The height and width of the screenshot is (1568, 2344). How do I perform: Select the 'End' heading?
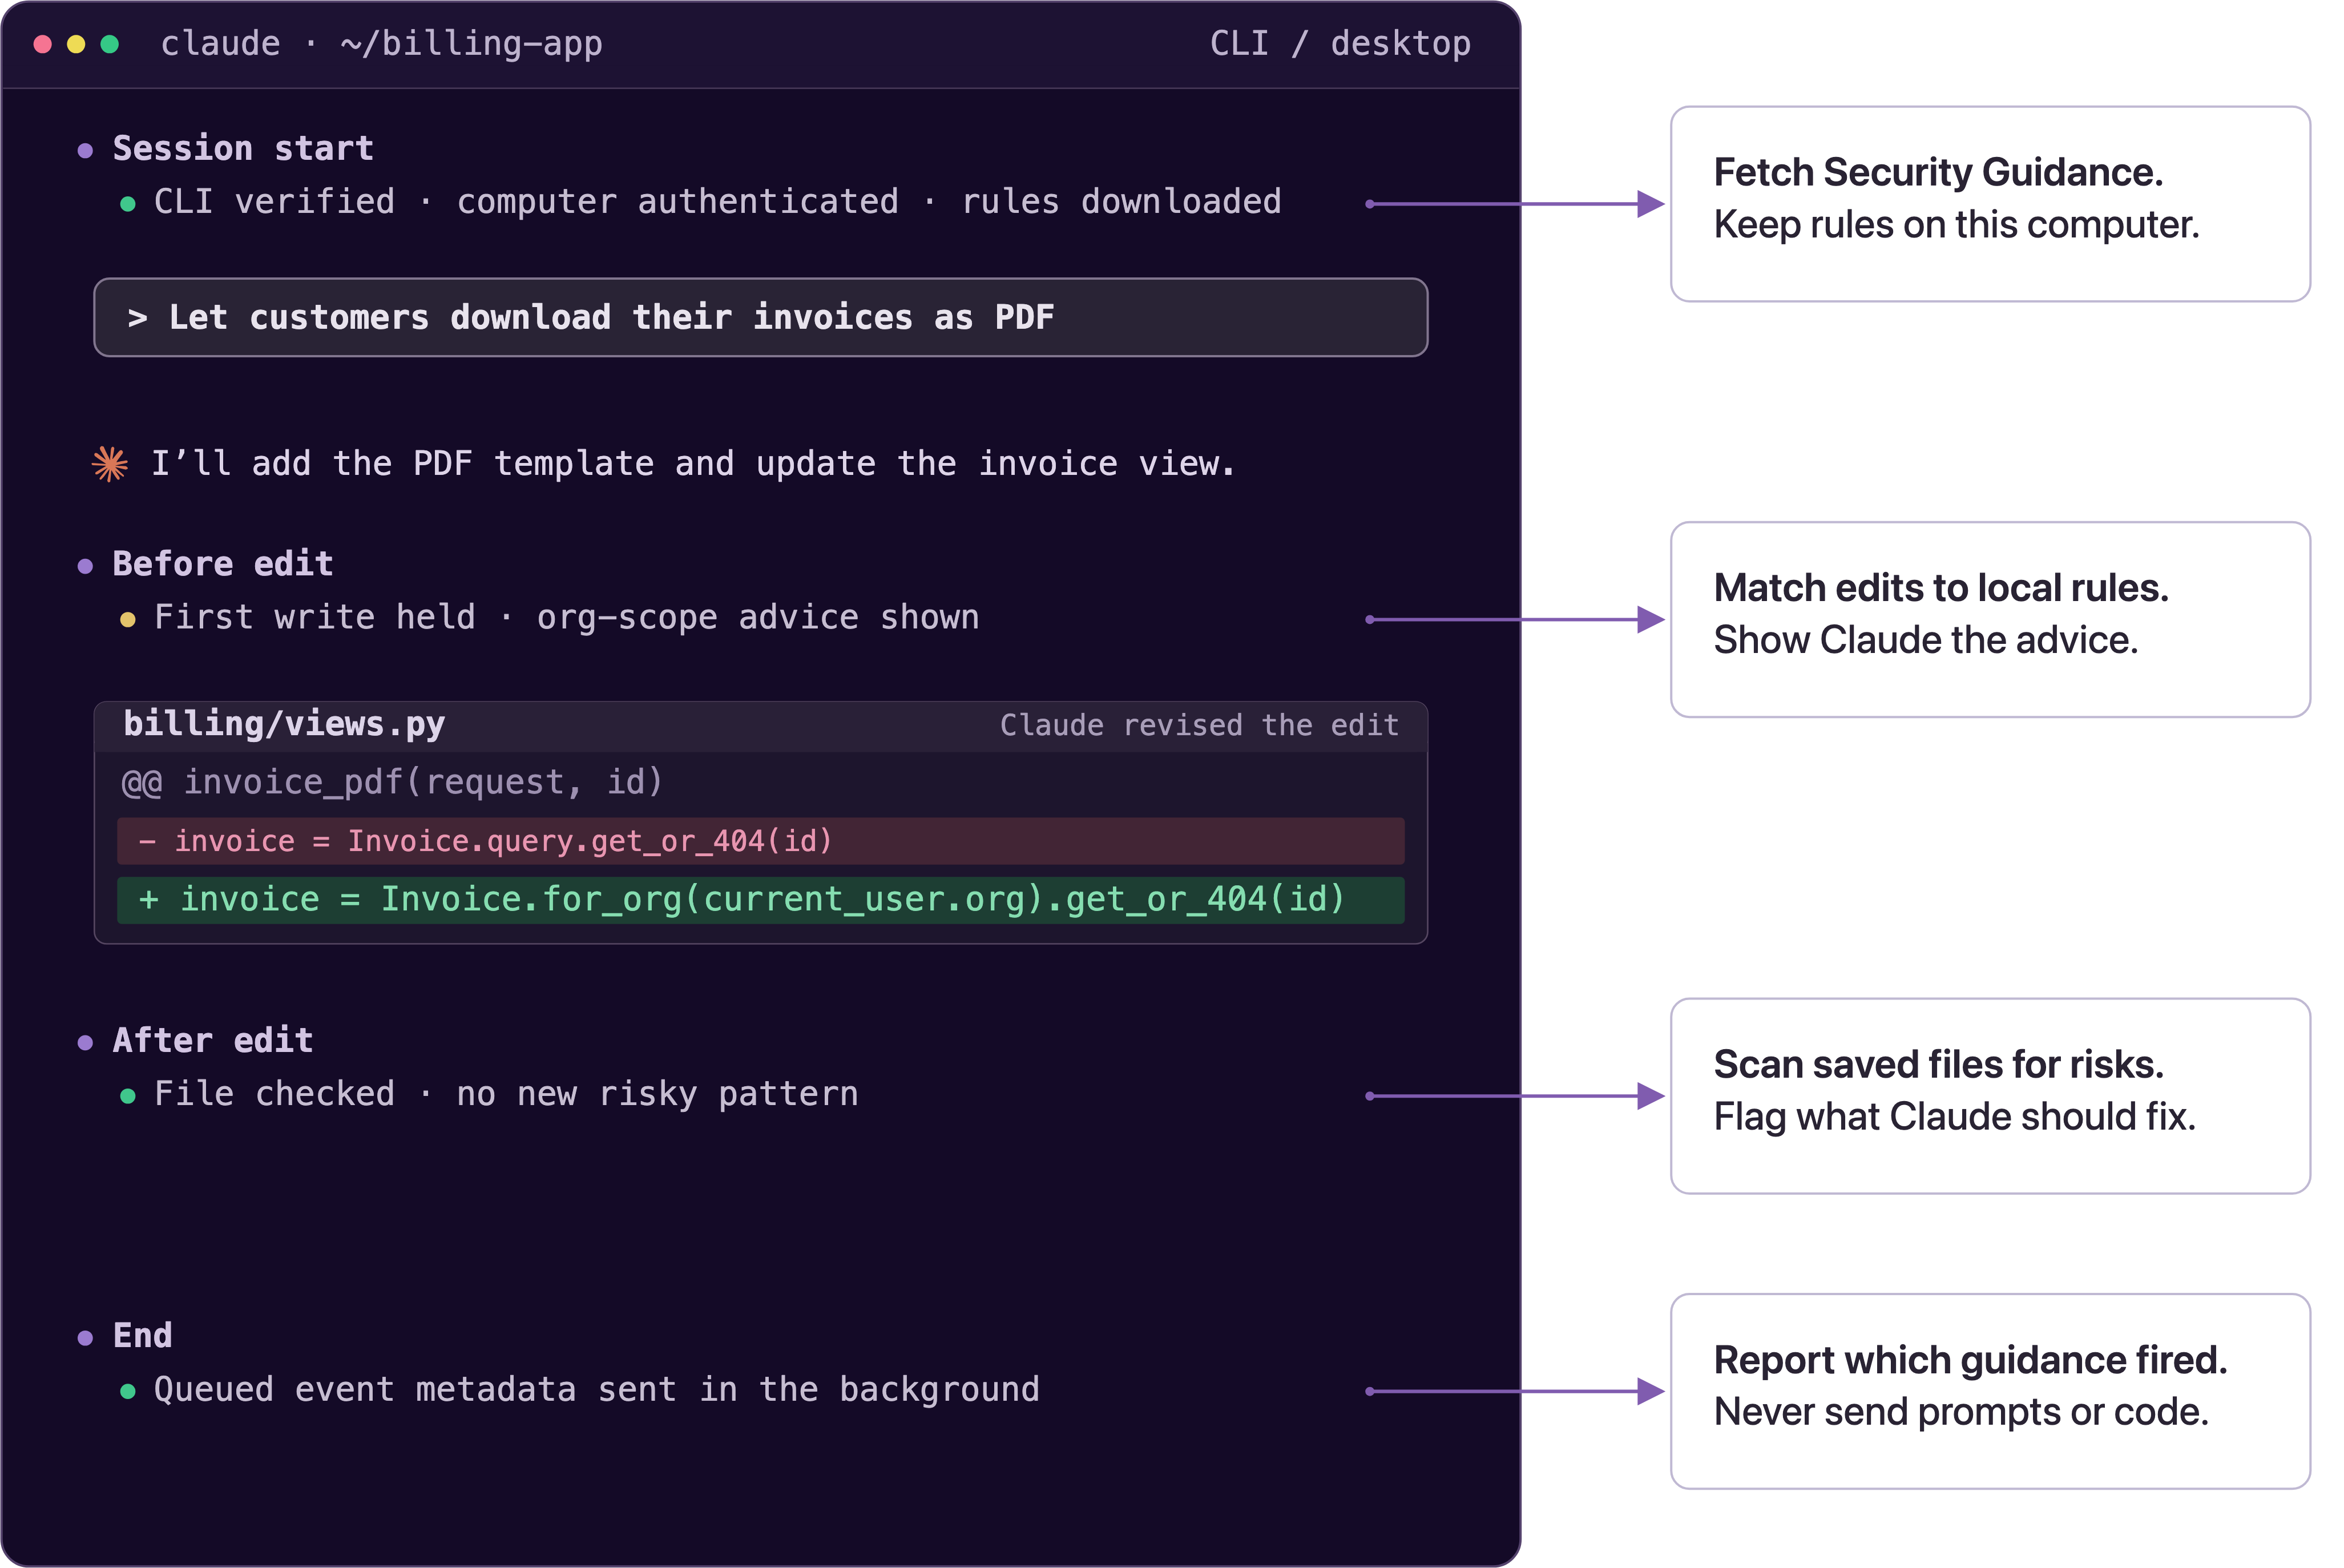click(142, 1336)
